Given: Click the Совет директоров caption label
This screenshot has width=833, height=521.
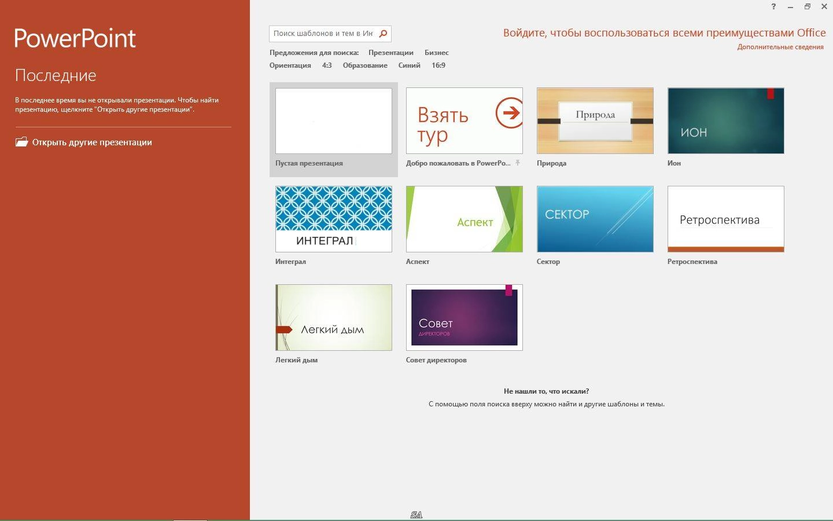Looking at the screenshot, I should click(436, 360).
